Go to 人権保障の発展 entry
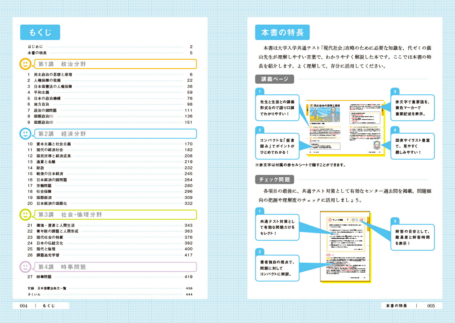This screenshot has width=455, height=323. (x=110, y=80)
